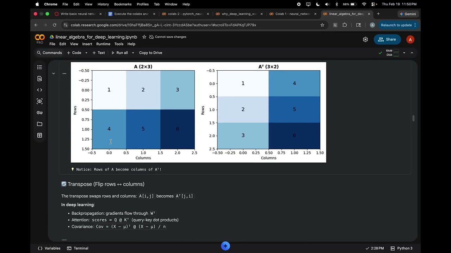Screen dimensions: 451x253
Task: Reload the page in Chrome
Action: pos(54,25)
